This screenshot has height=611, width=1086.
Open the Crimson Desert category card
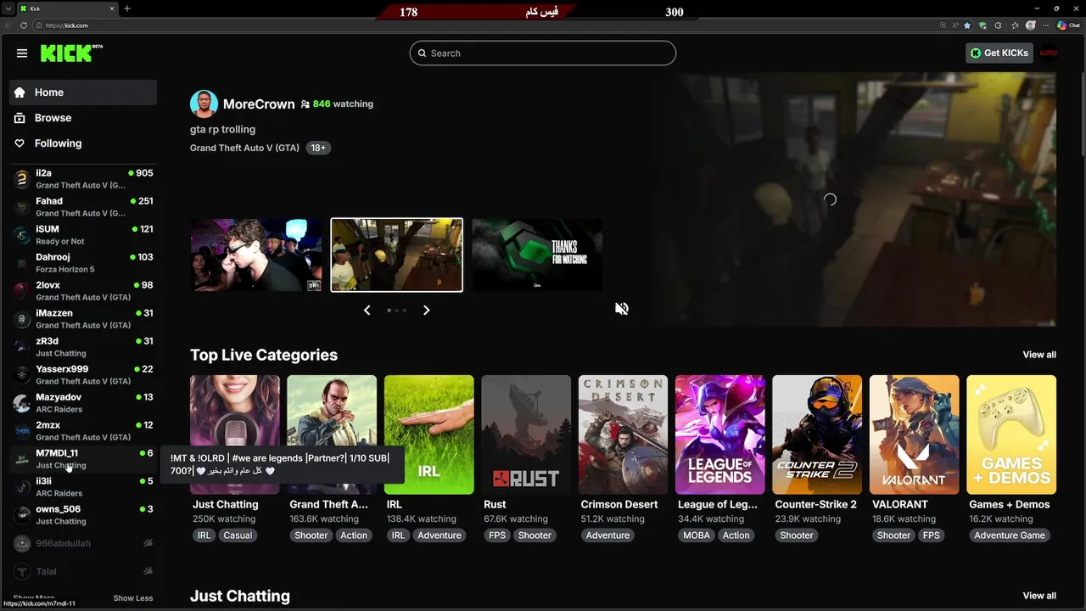623,434
